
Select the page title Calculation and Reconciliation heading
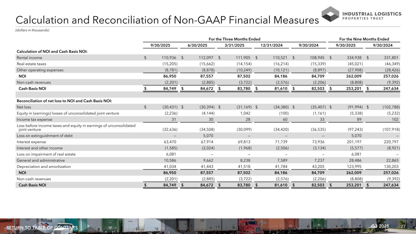[x=167, y=20]
